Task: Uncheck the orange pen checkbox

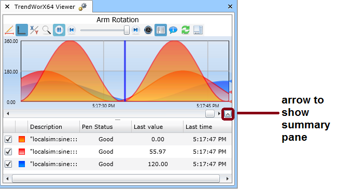Action: pos(8,139)
